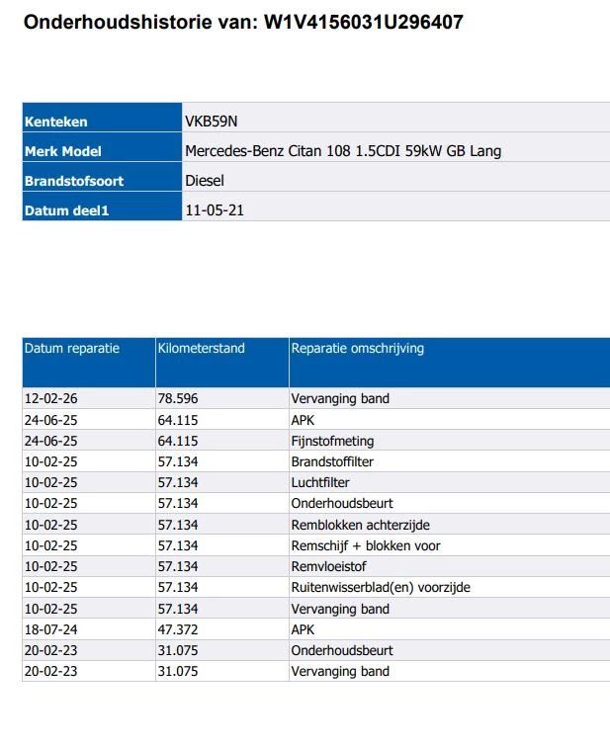Click the Brandstoffilter repair row
The height and width of the screenshot is (746, 610).
coord(316,461)
